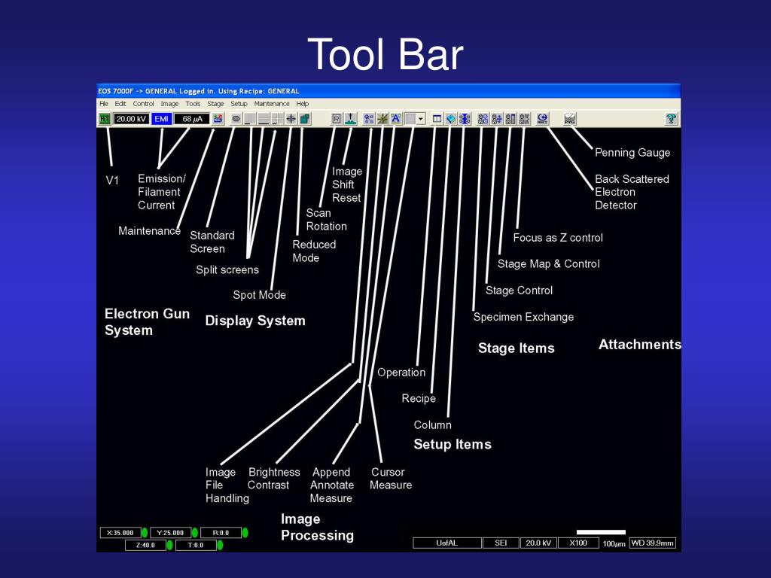Select the T:0.0 tilt box
The image size is (771, 578).
pos(196,545)
